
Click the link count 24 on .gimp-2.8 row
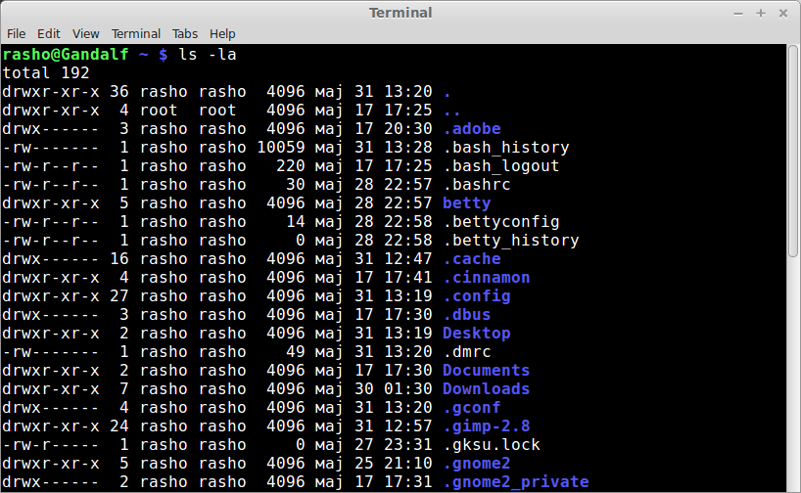119,426
